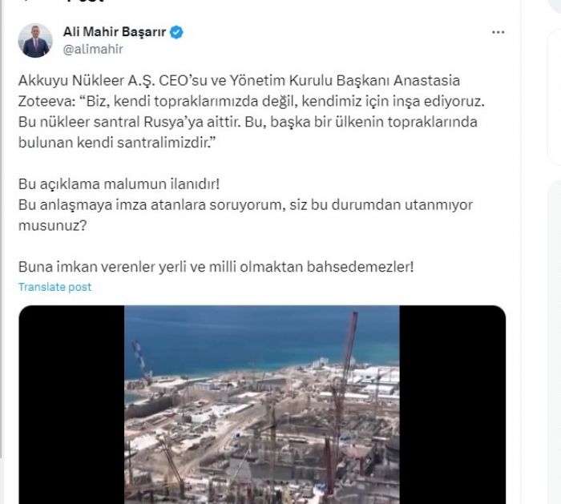Click the cropped Post header title
This screenshot has height=504, width=561.
click(85, 2)
